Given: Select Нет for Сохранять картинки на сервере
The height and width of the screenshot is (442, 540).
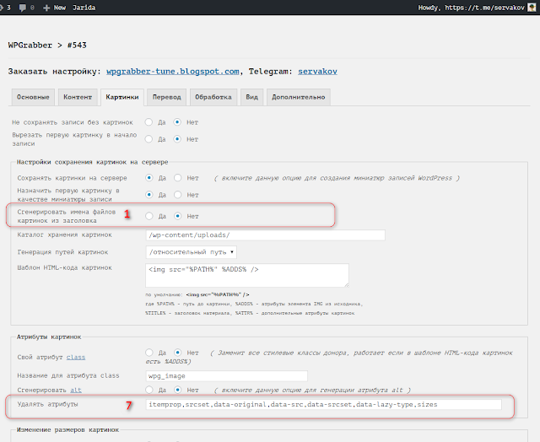Looking at the screenshot, I should coord(178,178).
